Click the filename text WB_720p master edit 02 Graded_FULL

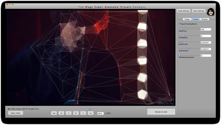[23, 109]
